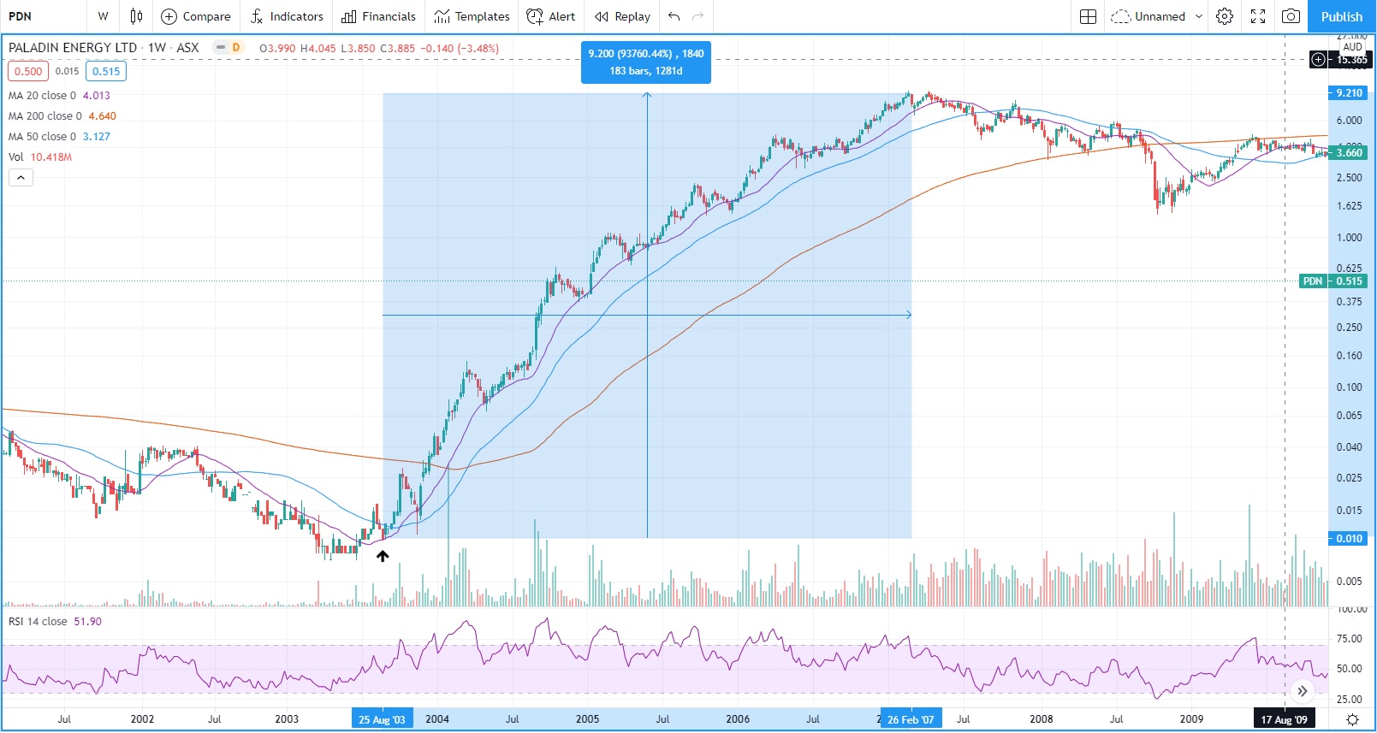Click the 0.515 buy price button
The image size is (1377, 733).
[x=106, y=72]
